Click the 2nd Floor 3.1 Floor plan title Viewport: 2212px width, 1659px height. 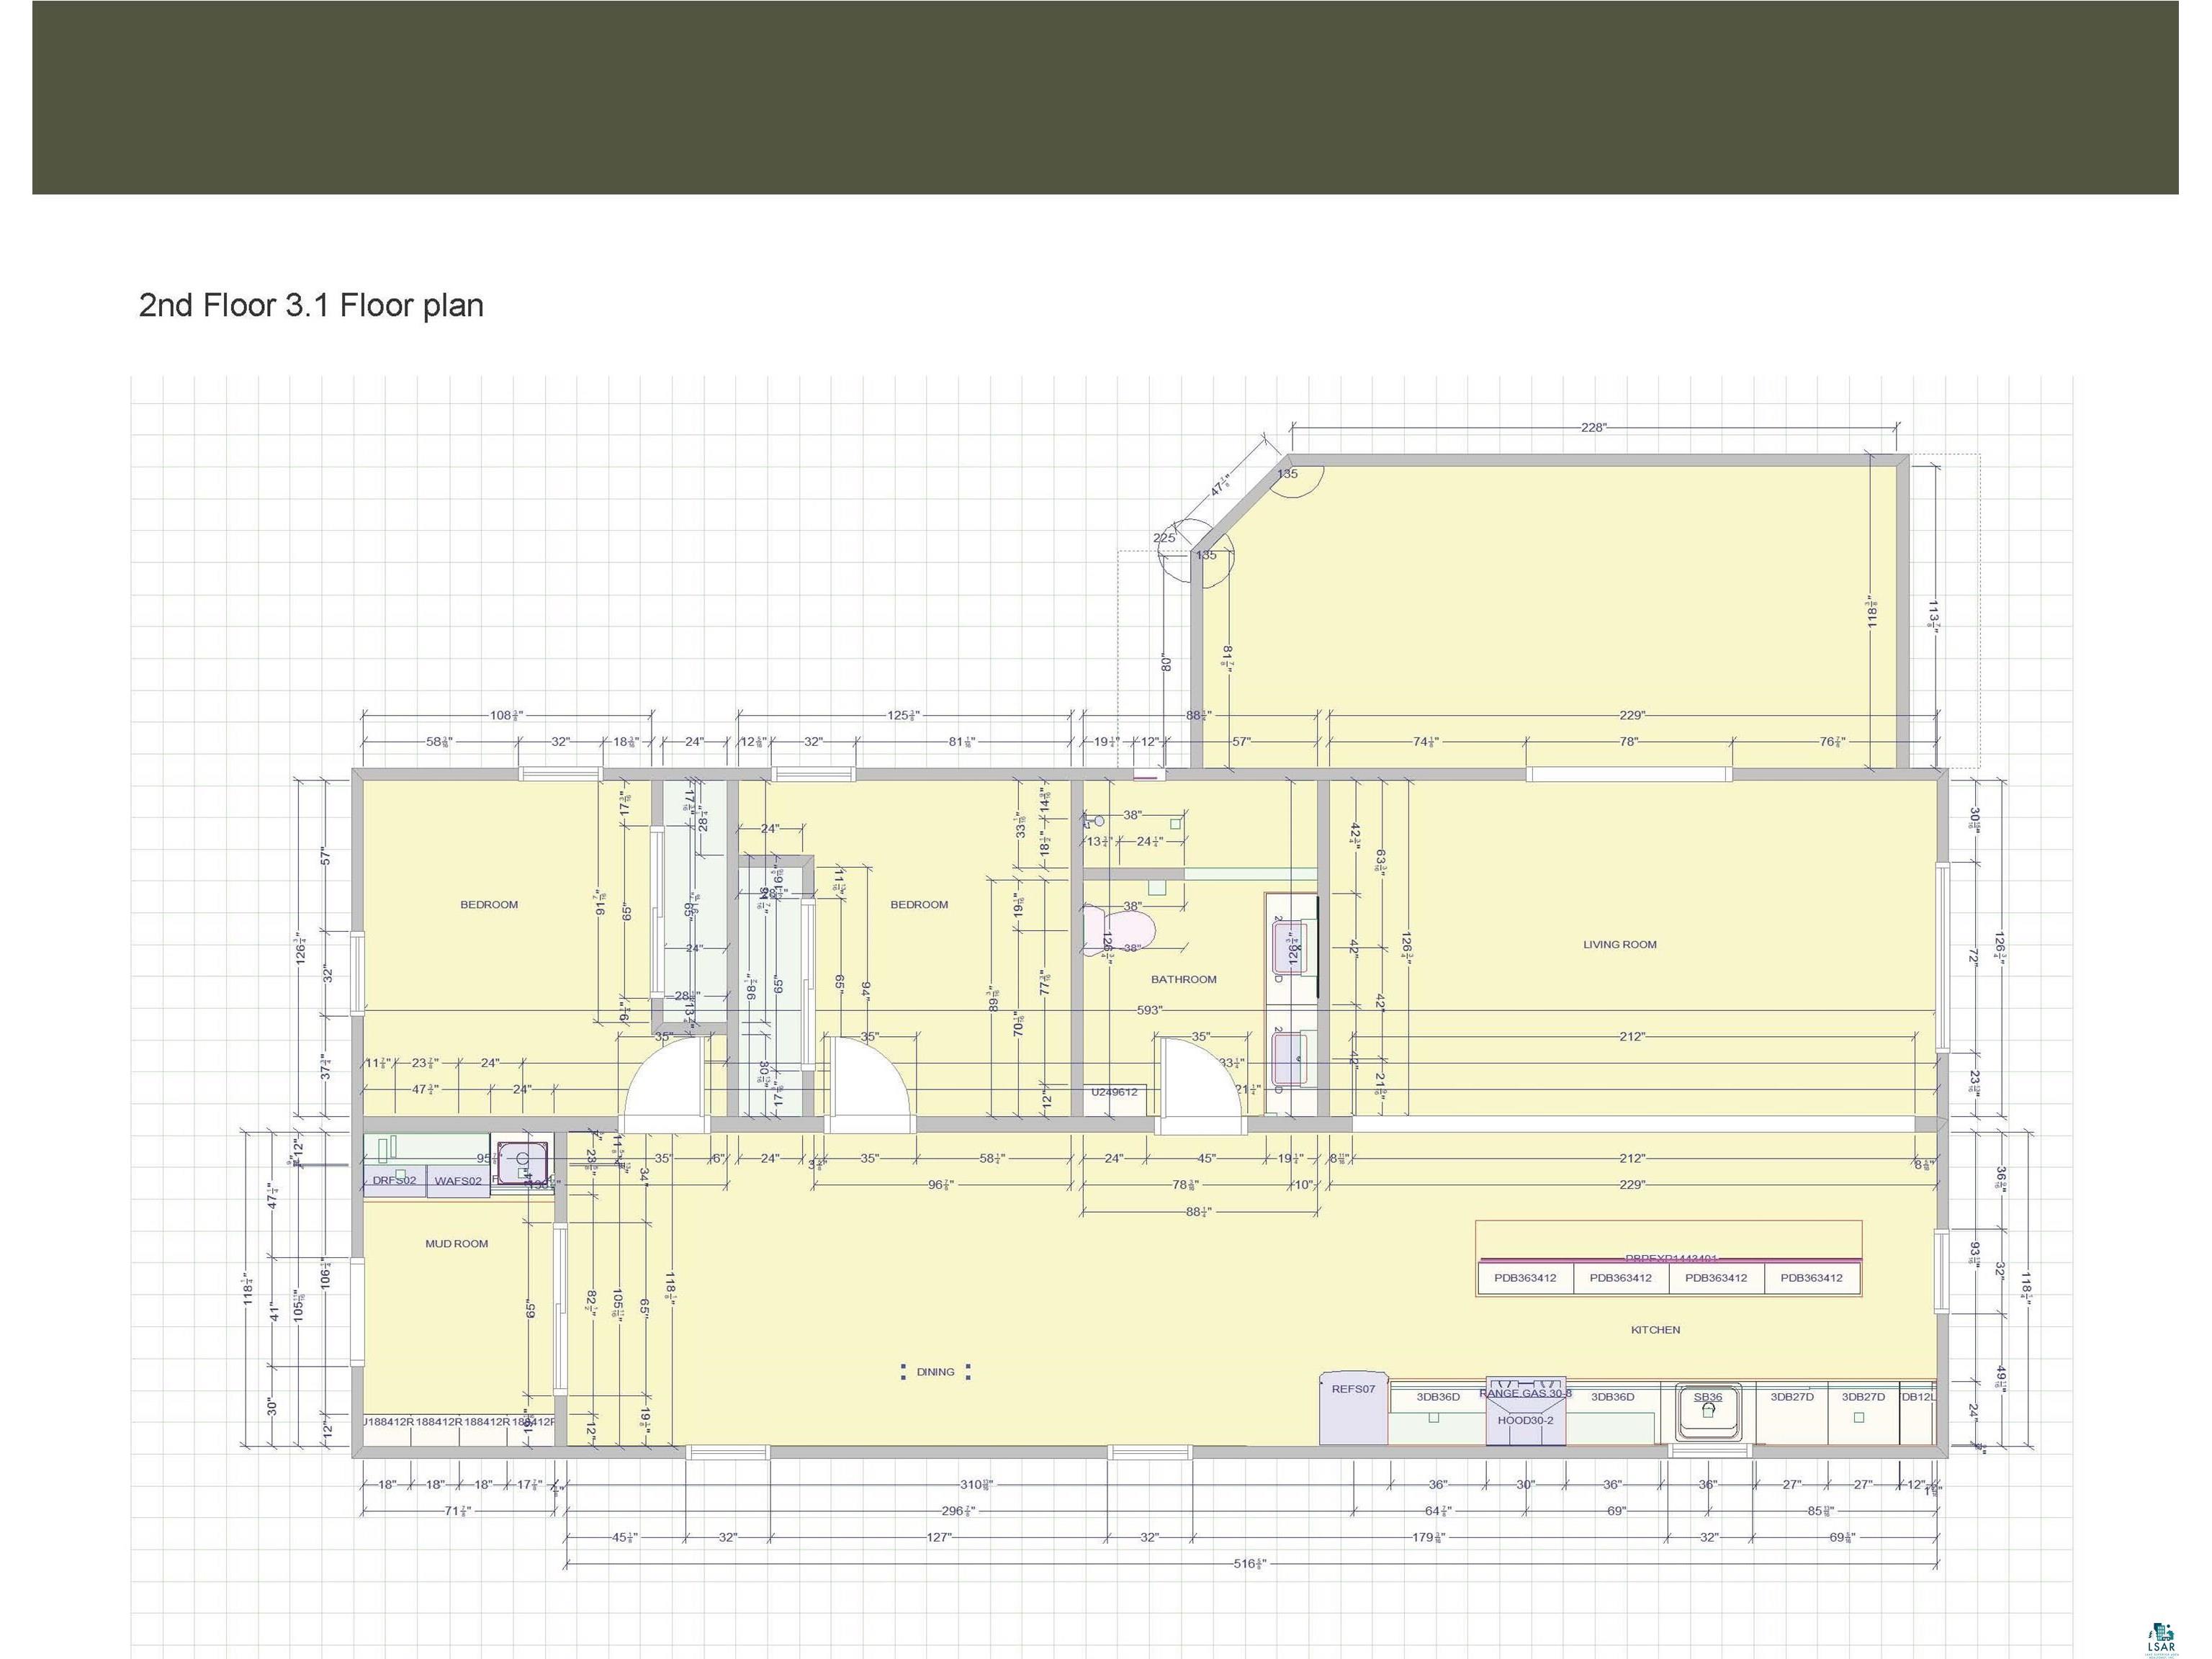tap(311, 305)
